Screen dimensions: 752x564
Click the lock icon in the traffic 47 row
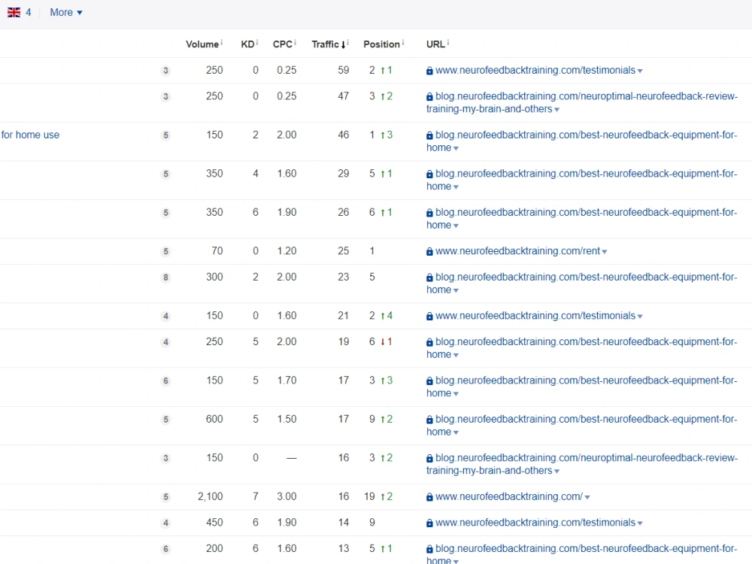click(x=429, y=97)
